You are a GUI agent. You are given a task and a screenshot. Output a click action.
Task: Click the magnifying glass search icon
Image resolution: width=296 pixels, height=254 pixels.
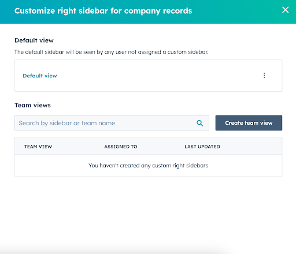200,123
